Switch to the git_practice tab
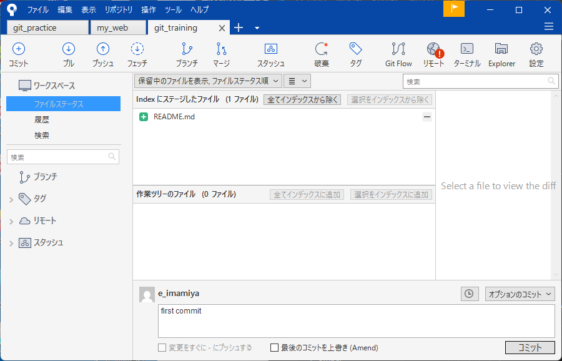562x361 pixels. (47, 27)
